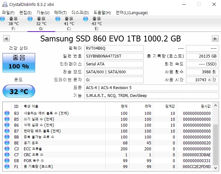Click the 좋음 100 % health status button

(x=19, y=63)
